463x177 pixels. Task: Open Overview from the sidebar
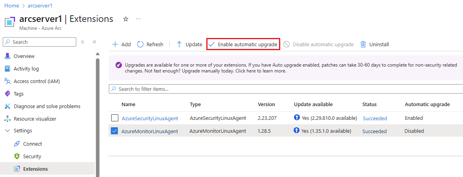tap(24, 56)
